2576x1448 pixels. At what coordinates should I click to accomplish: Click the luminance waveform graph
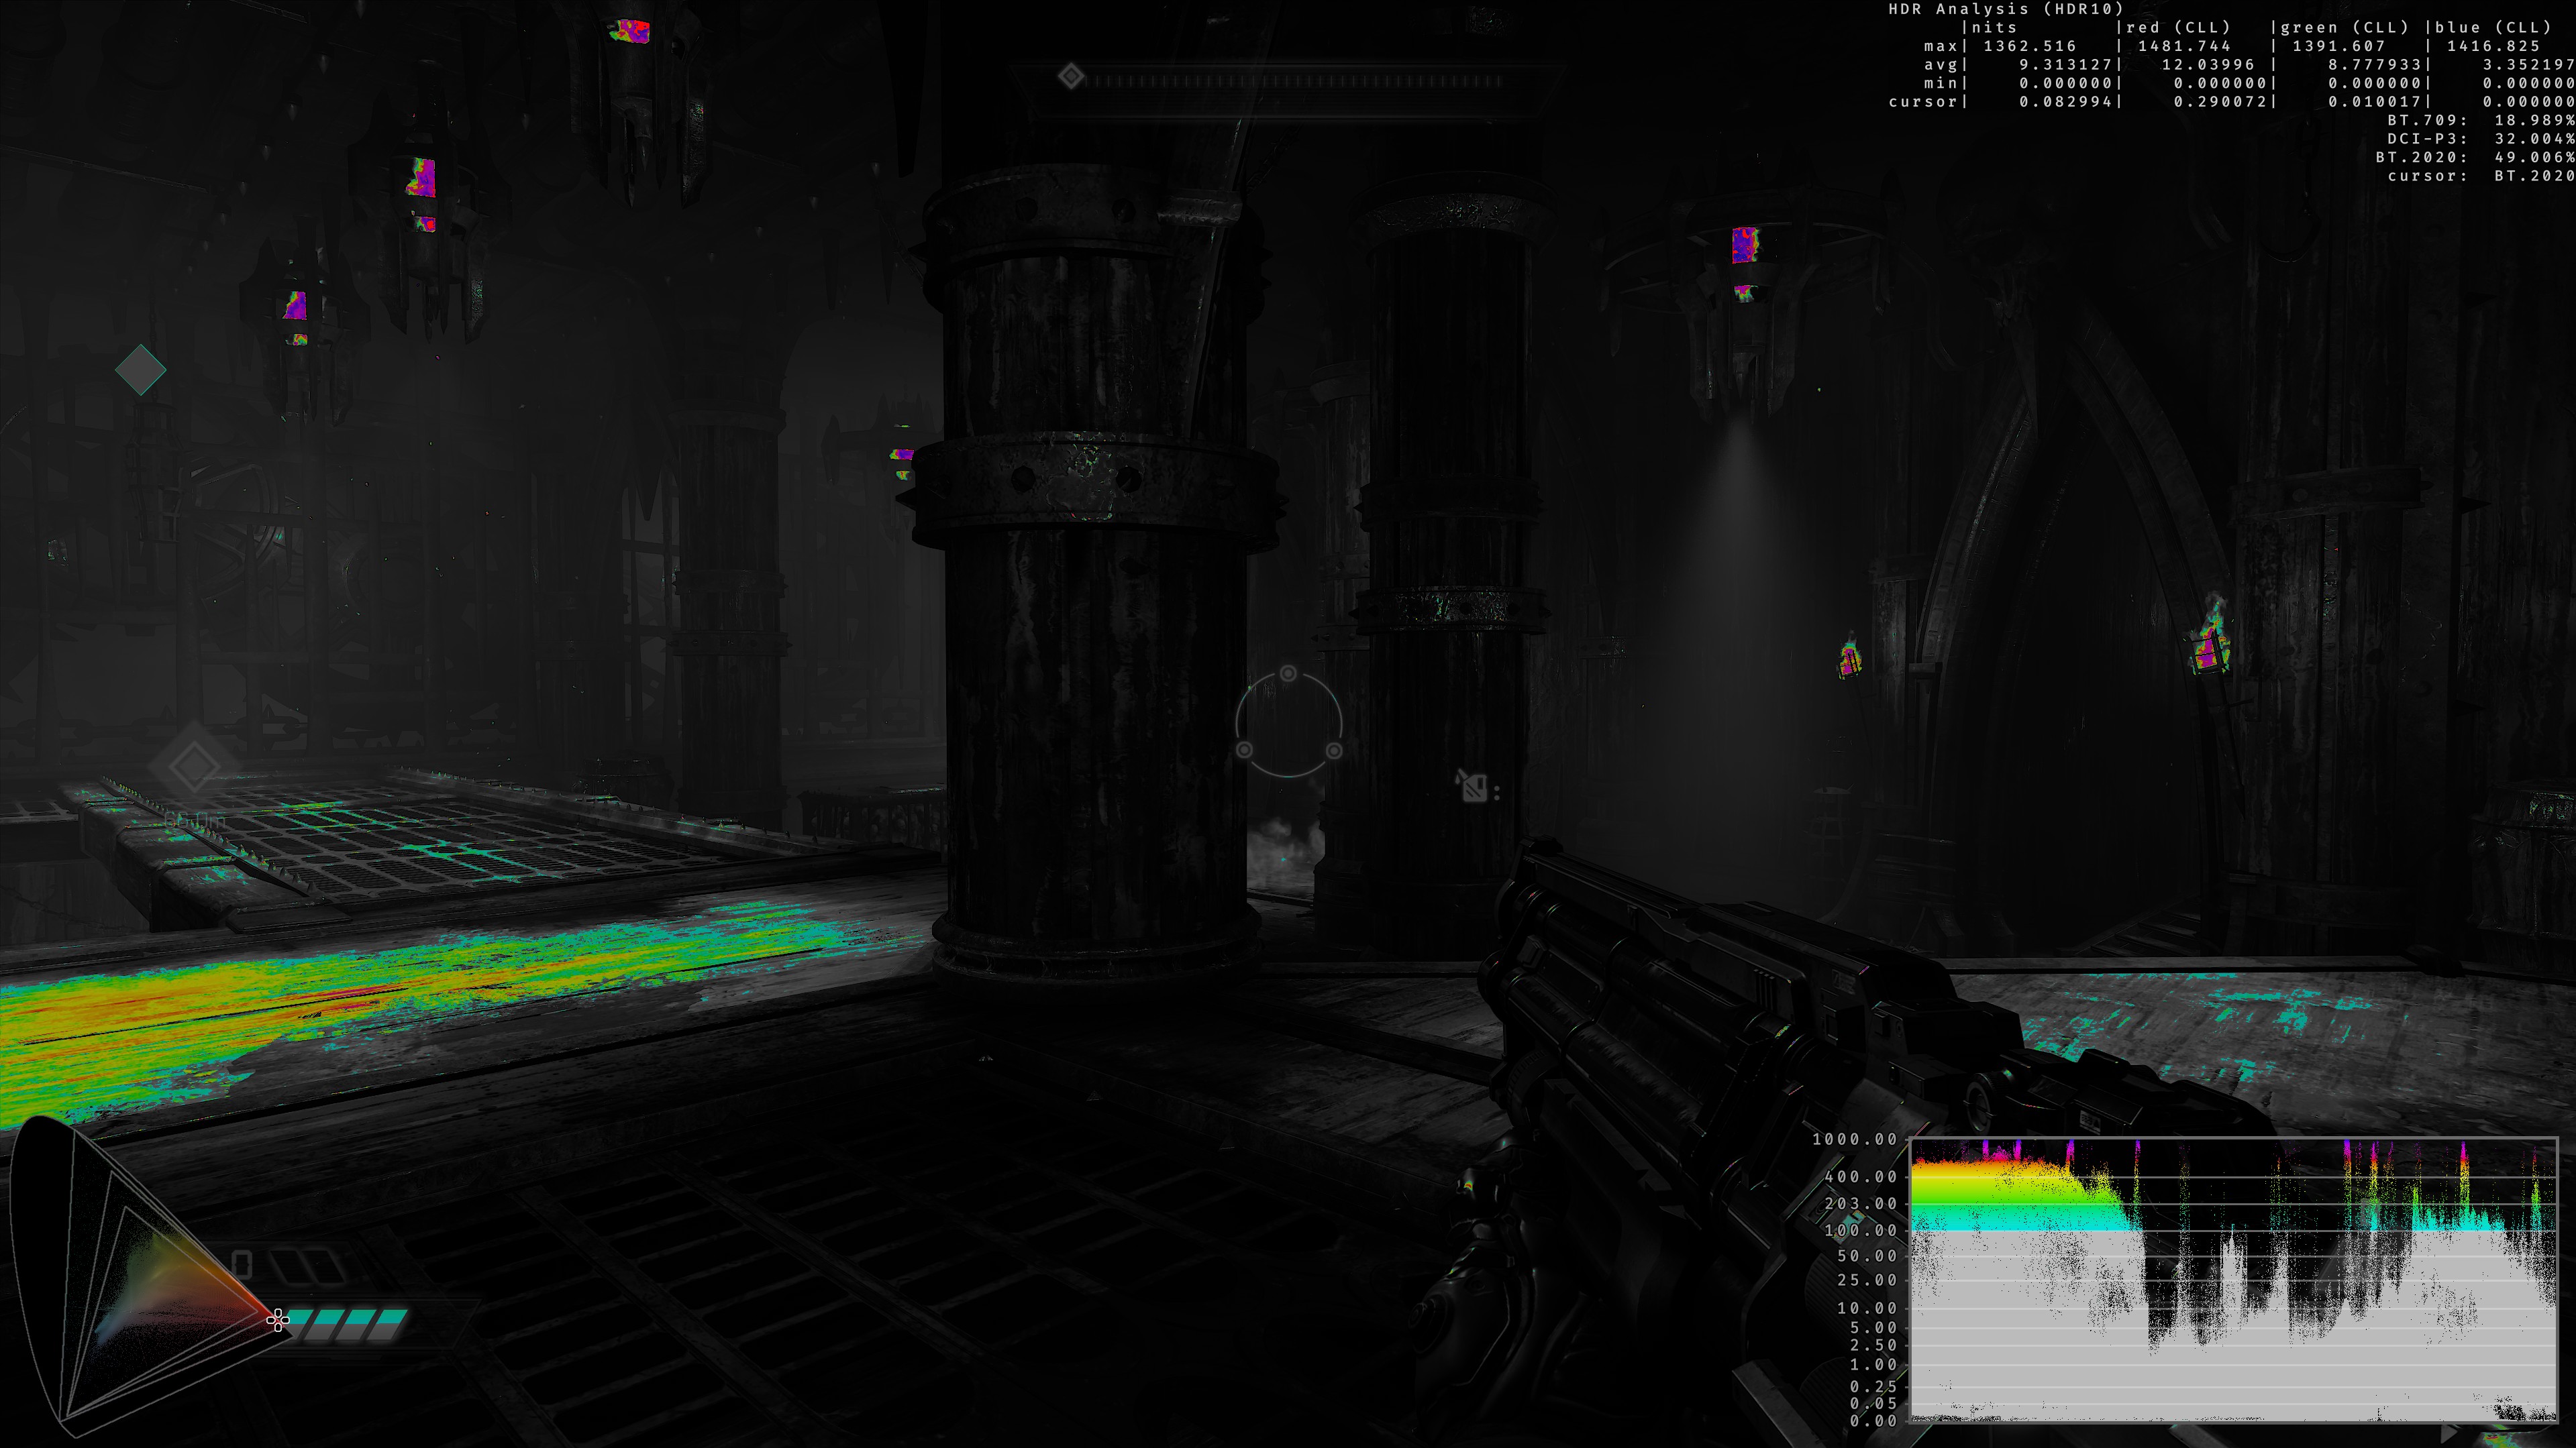click(x=2233, y=1279)
